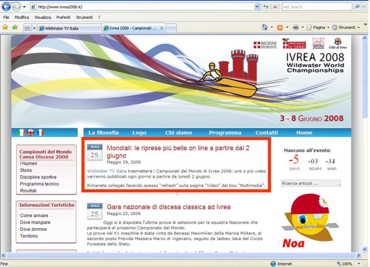Select the British flag language
This screenshot has width=370, height=267.
click(30, 133)
